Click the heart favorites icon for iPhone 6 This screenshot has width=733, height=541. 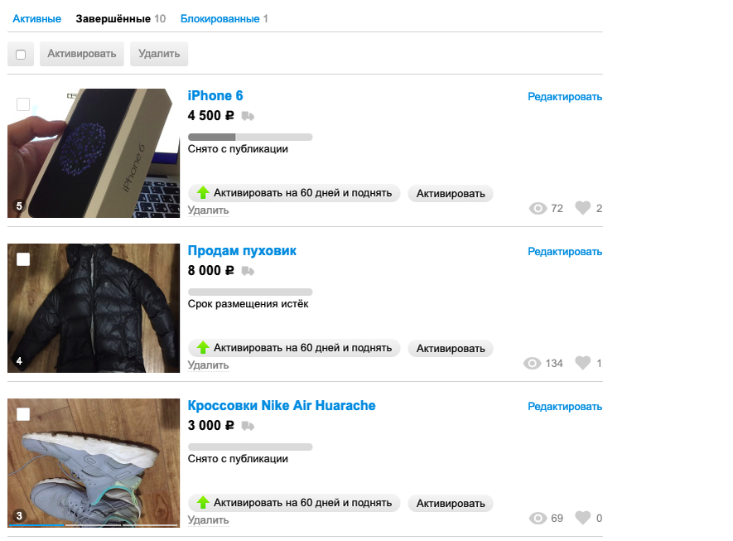coord(582,208)
